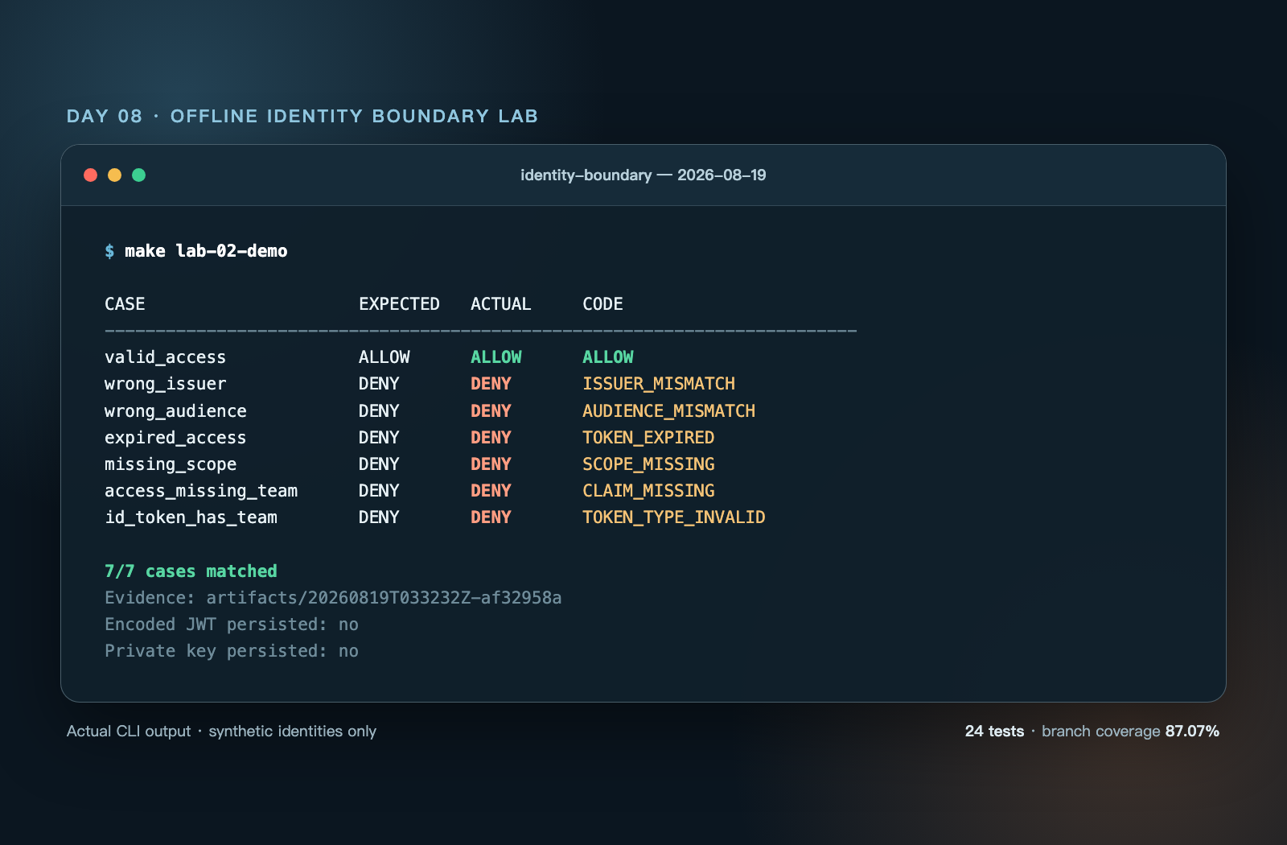Click the actual DENY for wrong_issuer

tap(491, 384)
